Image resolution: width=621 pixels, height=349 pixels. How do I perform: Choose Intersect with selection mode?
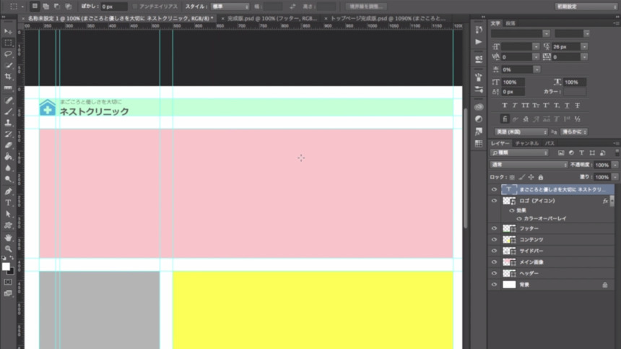pos(68,7)
